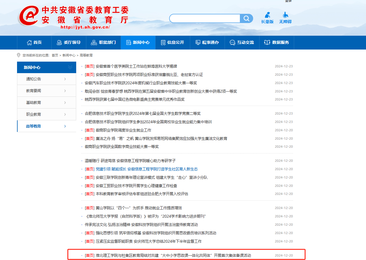Image resolution: width=366 pixels, height=260 pixels.
Task: Open the 无障碍 accessibility icon
Action: coord(285,18)
